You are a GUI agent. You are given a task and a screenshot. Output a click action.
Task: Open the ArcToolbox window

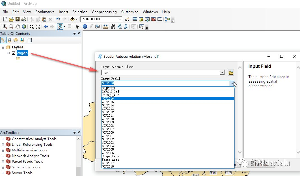[x=154, y=19]
